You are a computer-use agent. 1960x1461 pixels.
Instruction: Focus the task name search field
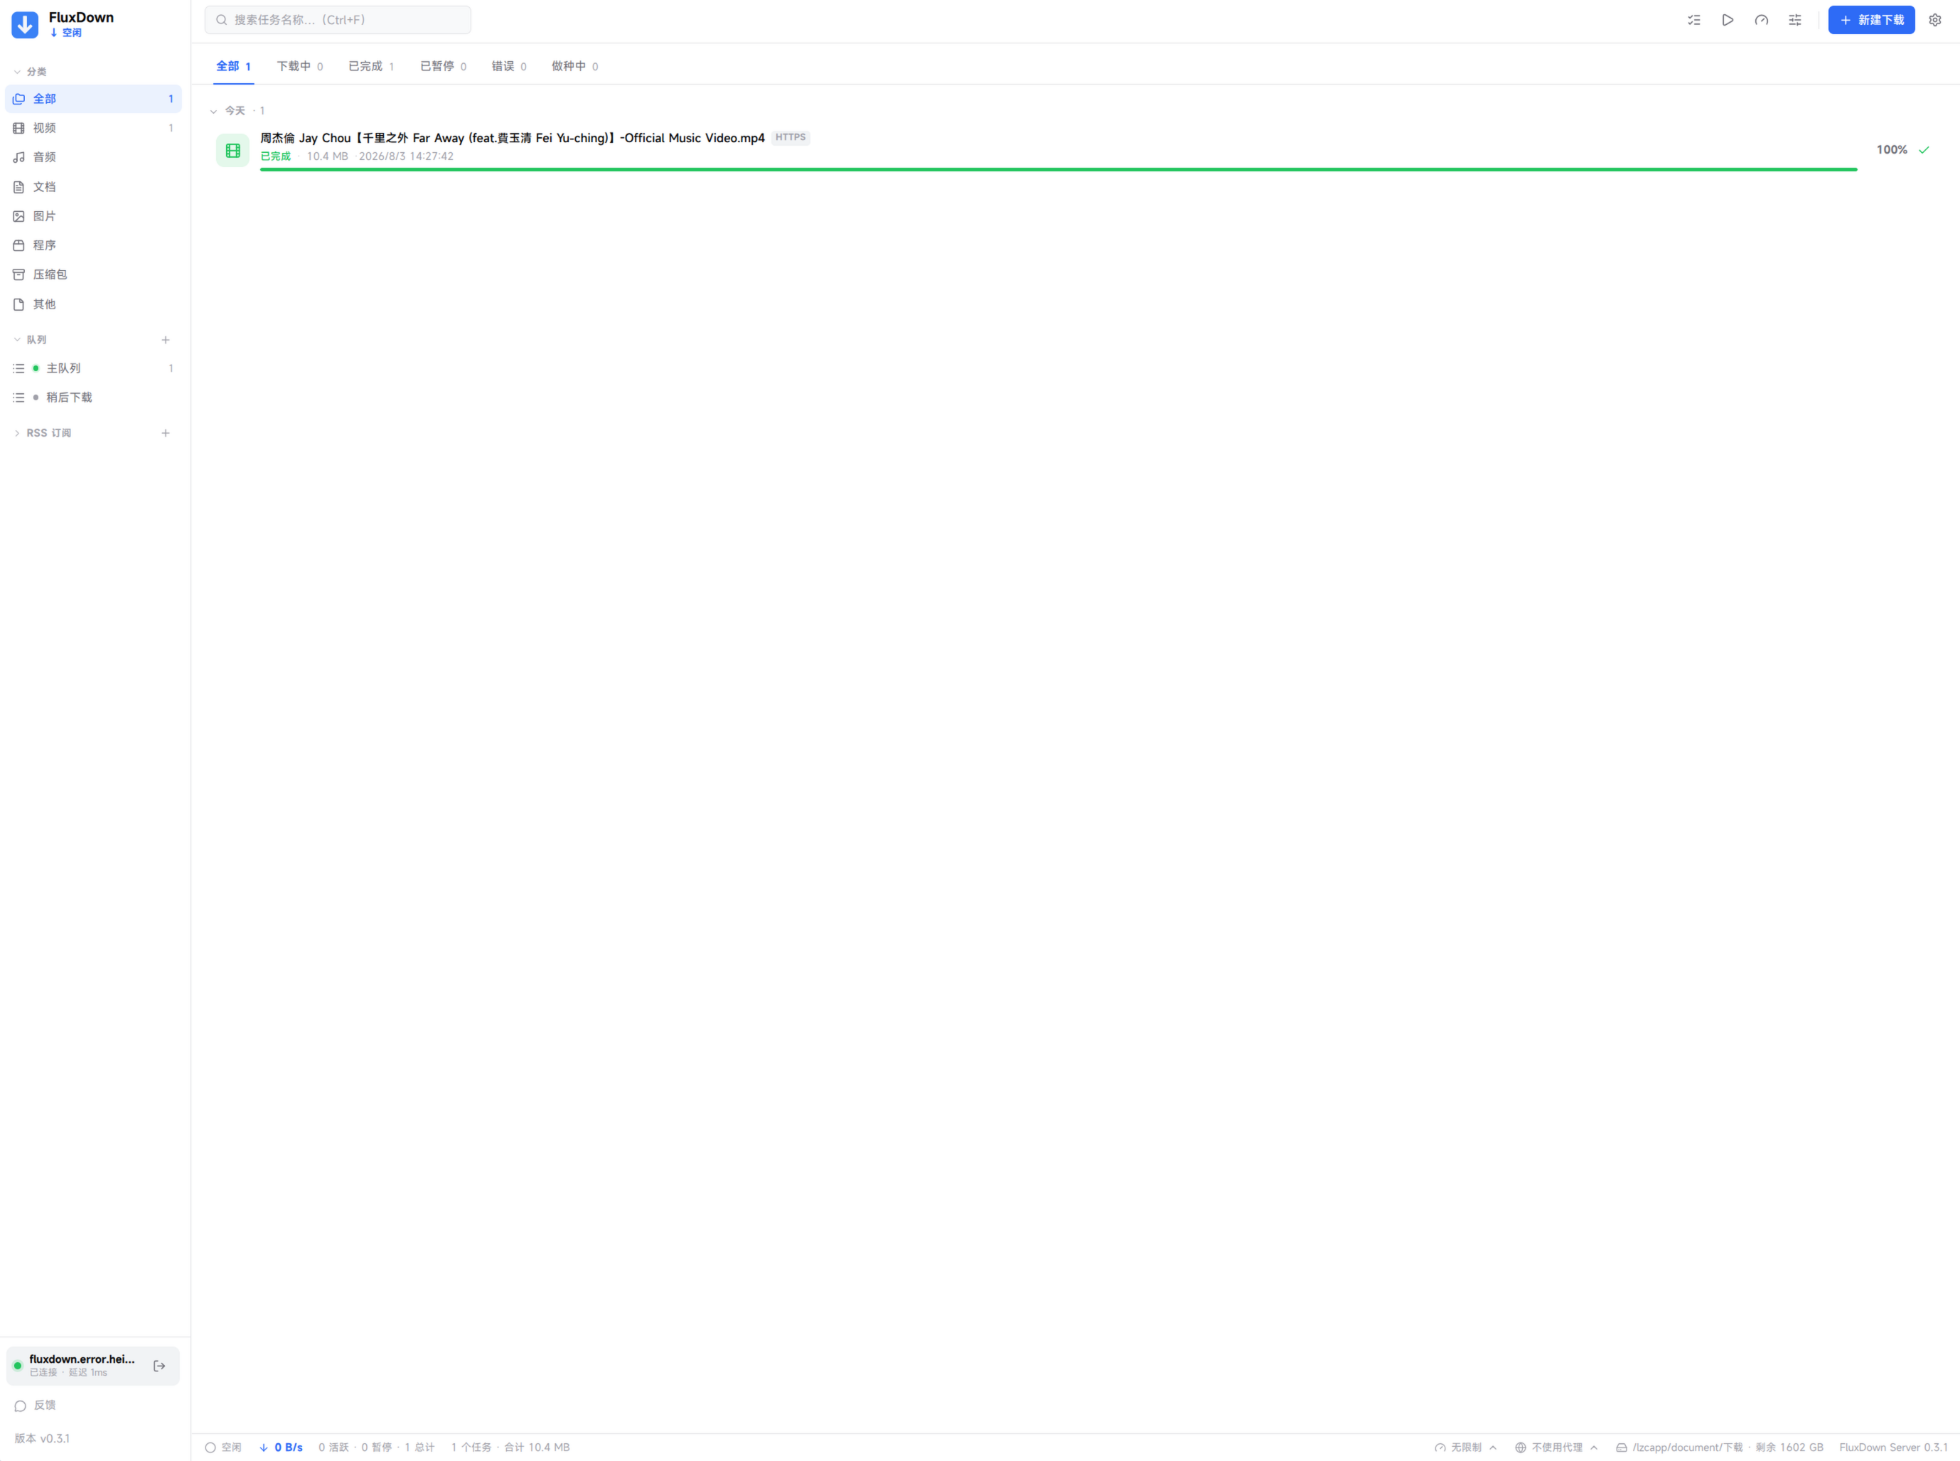coord(338,19)
